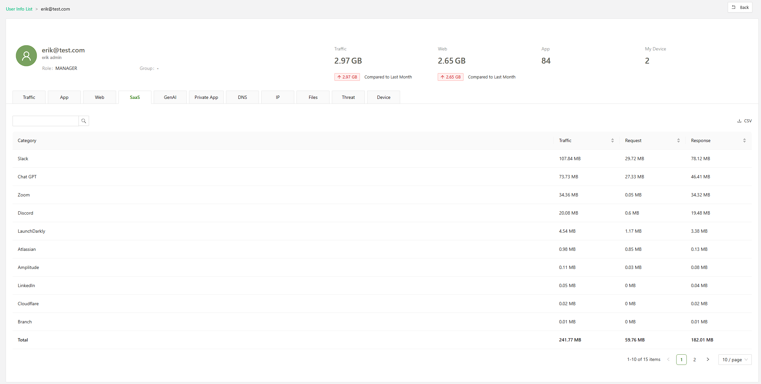This screenshot has width=761, height=384.
Task: Go to page 2 of results
Action: 694,360
